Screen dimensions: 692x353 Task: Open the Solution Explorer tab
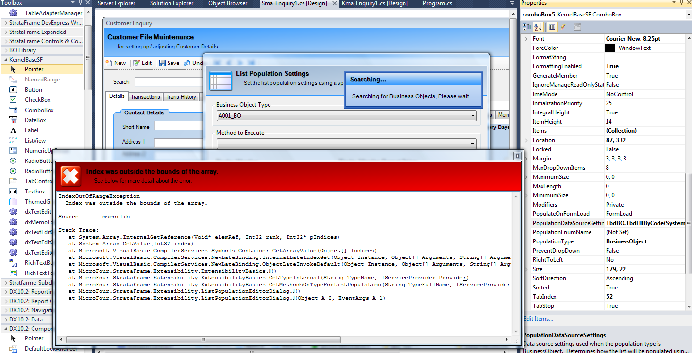(171, 3)
